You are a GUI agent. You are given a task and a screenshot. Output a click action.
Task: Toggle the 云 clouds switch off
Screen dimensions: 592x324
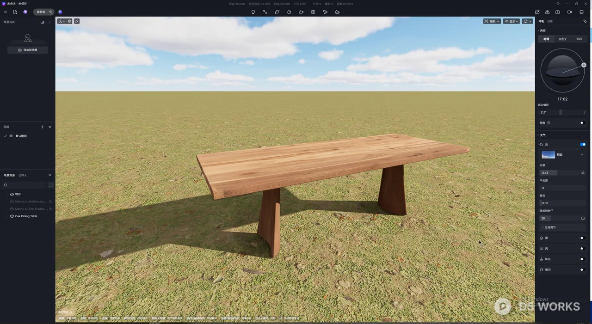583,144
